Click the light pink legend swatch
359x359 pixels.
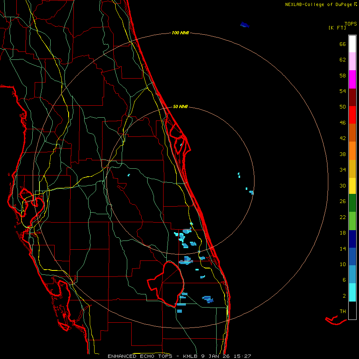pyautogui.click(x=352, y=61)
